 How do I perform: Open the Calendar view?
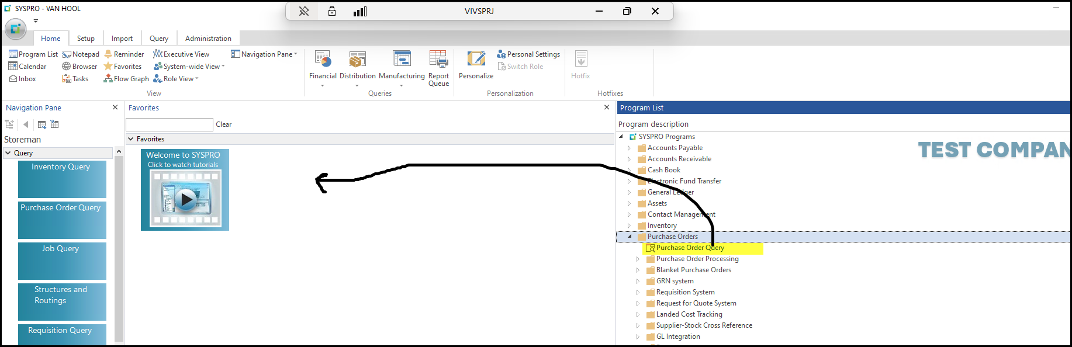coord(27,67)
